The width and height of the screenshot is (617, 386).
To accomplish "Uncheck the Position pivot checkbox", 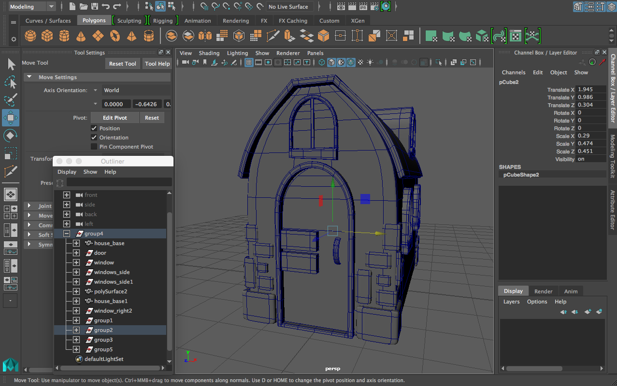I will [94, 128].
